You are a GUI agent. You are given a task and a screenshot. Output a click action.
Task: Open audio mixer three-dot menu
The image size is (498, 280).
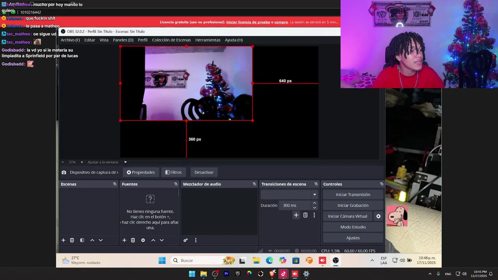[x=196, y=240]
